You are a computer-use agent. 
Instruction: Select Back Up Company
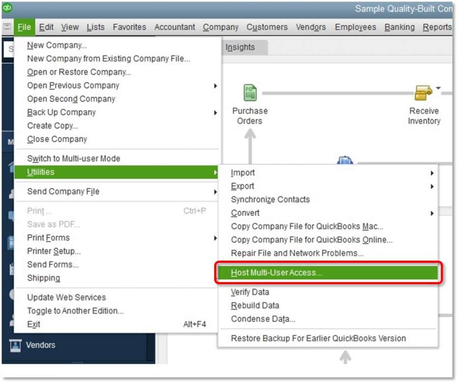[61, 112]
